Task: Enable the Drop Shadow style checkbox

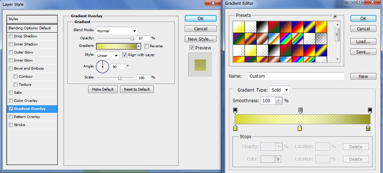Action: (11, 36)
